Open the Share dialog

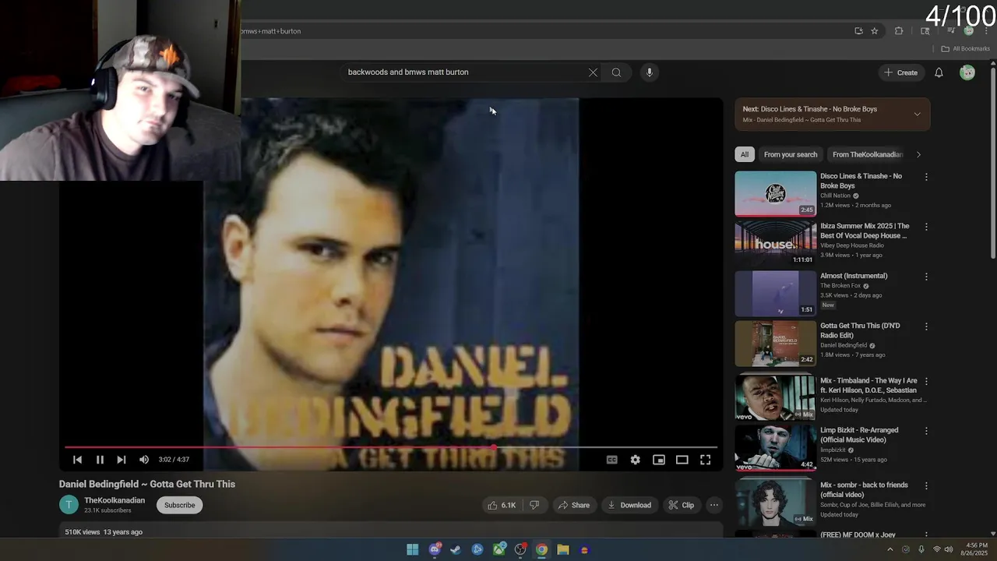tap(574, 505)
